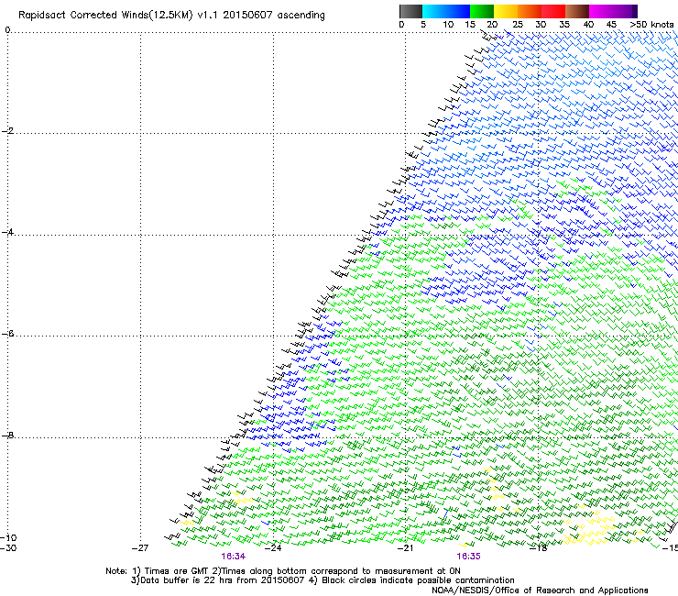Click the 'Note: 1) Times are GMT' line
Viewport: 678px width, 596px height.
(283, 571)
